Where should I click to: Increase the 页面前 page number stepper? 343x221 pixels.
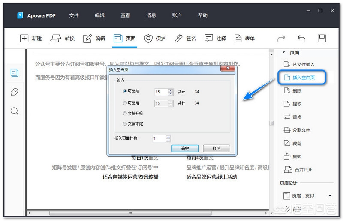click(171, 90)
